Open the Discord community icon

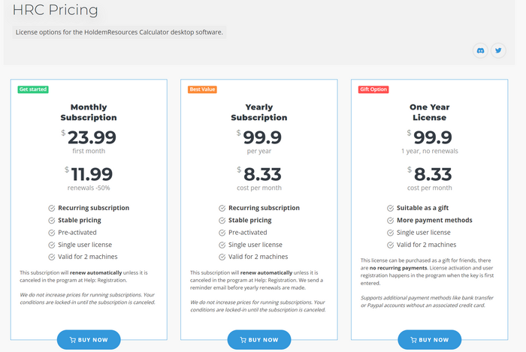pyautogui.click(x=480, y=50)
